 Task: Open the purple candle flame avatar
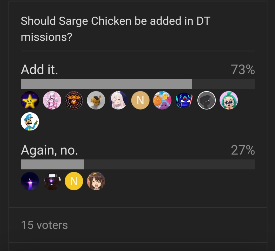coord(30,181)
